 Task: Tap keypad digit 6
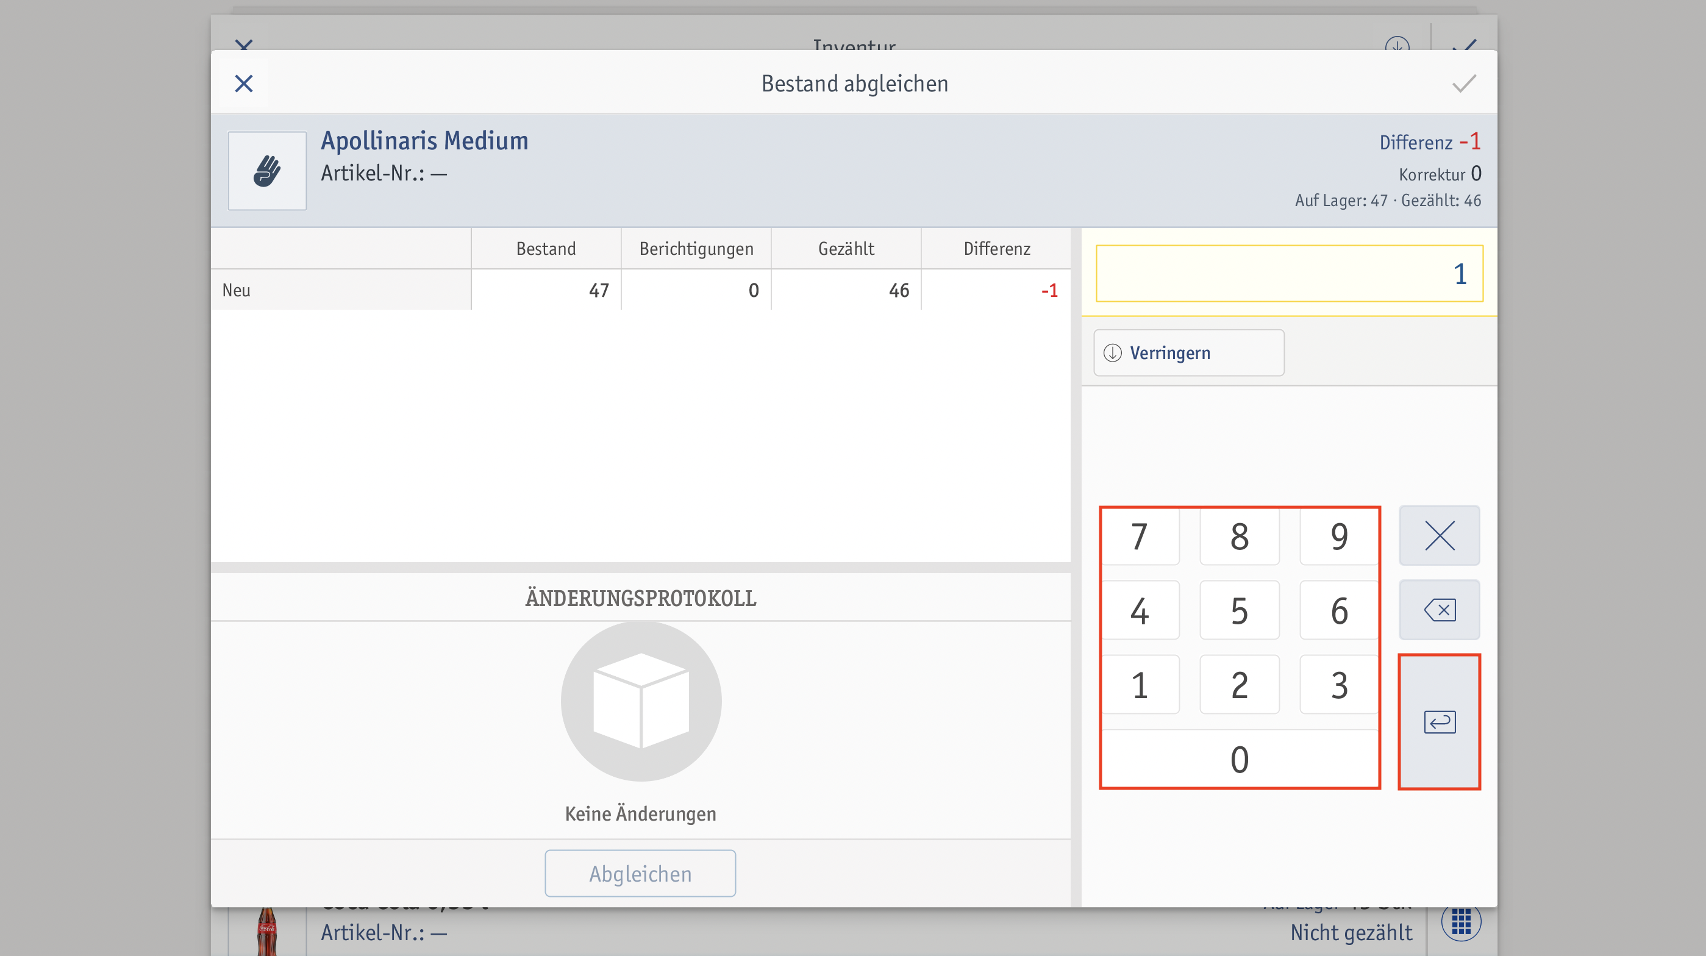[1339, 610]
